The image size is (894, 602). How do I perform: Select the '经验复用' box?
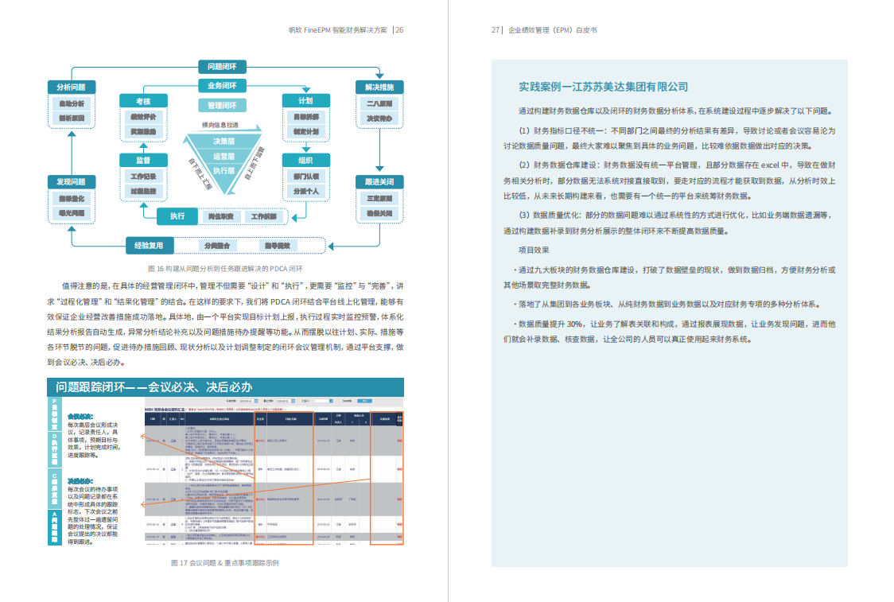[x=150, y=246]
